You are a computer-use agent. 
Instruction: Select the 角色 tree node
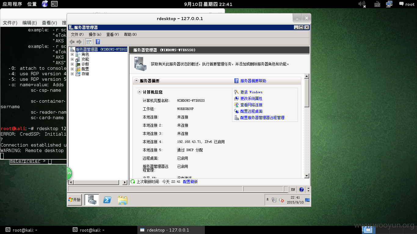pyautogui.click(x=85, y=54)
